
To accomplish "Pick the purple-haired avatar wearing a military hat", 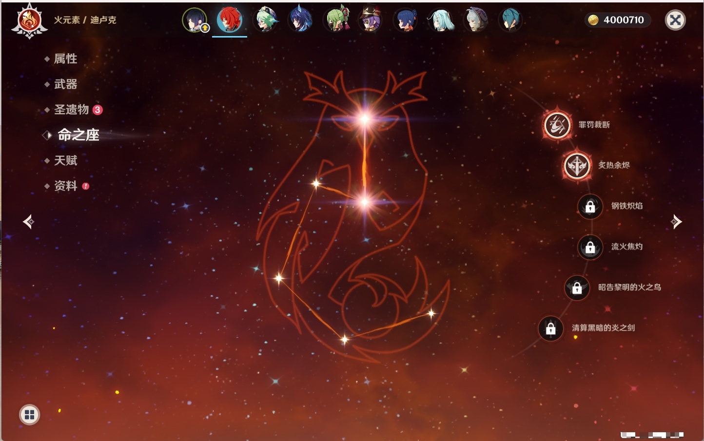I will pyautogui.click(x=371, y=20).
